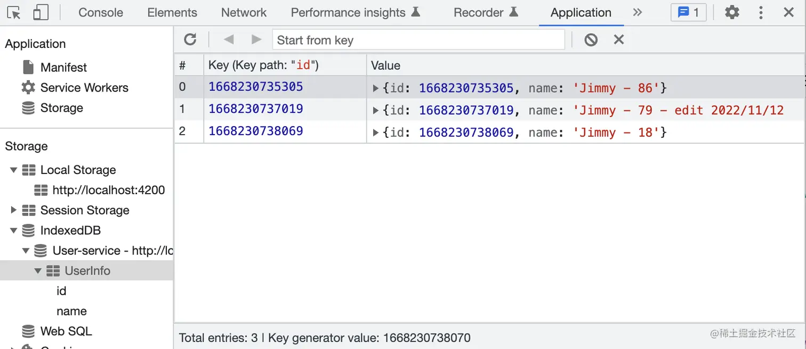Click the IndexedDB database icon
806x349 pixels.
point(29,230)
